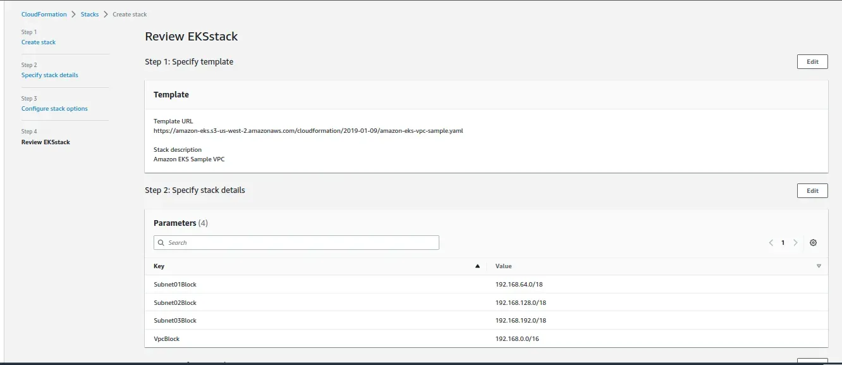Navigate to Stacks in the breadcrumb
This screenshot has width=842, height=365.
click(90, 14)
